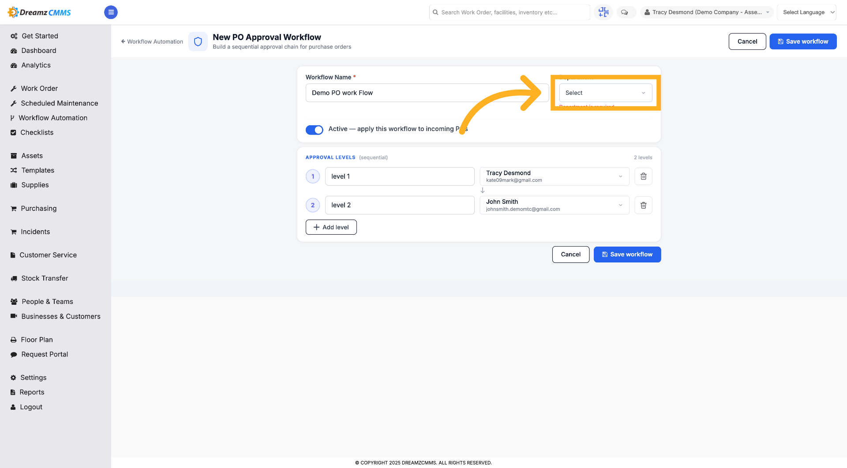The height and width of the screenshot is (468, 847).
Task: Go back via Workflow Automation link
Action: 152,41
